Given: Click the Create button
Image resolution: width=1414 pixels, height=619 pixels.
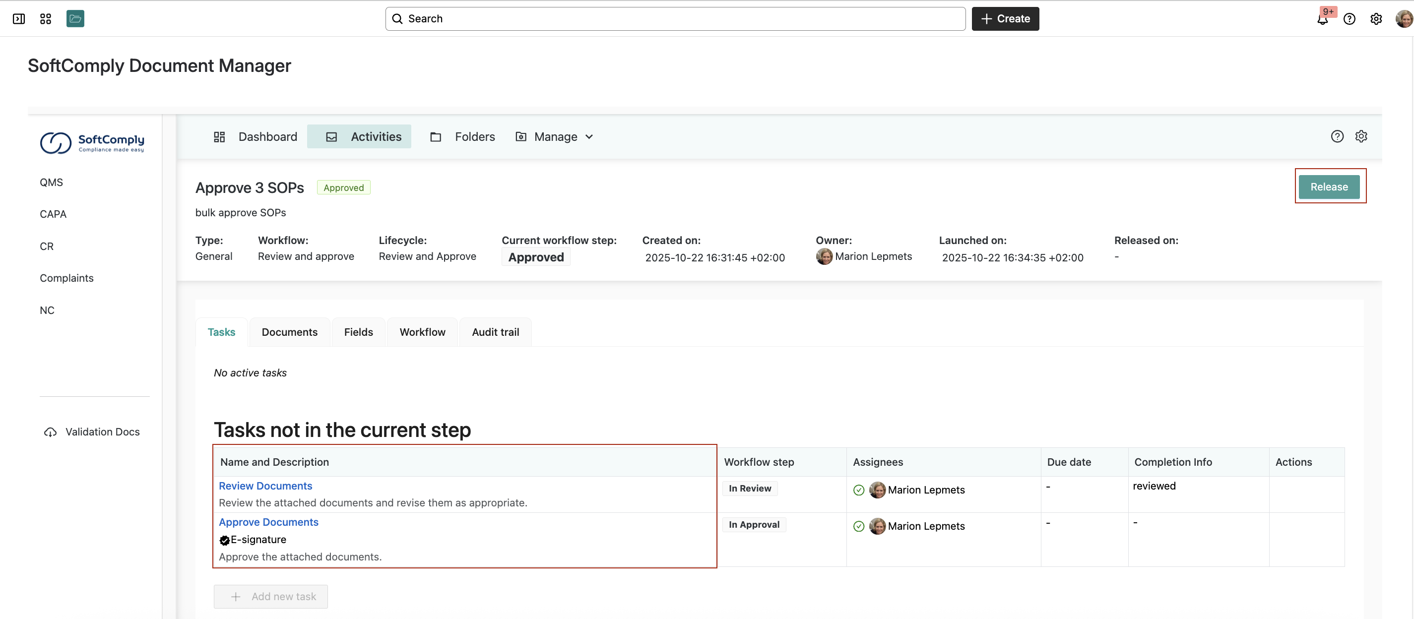Looking at the screenshot, I should click(x=1005, y=19).
